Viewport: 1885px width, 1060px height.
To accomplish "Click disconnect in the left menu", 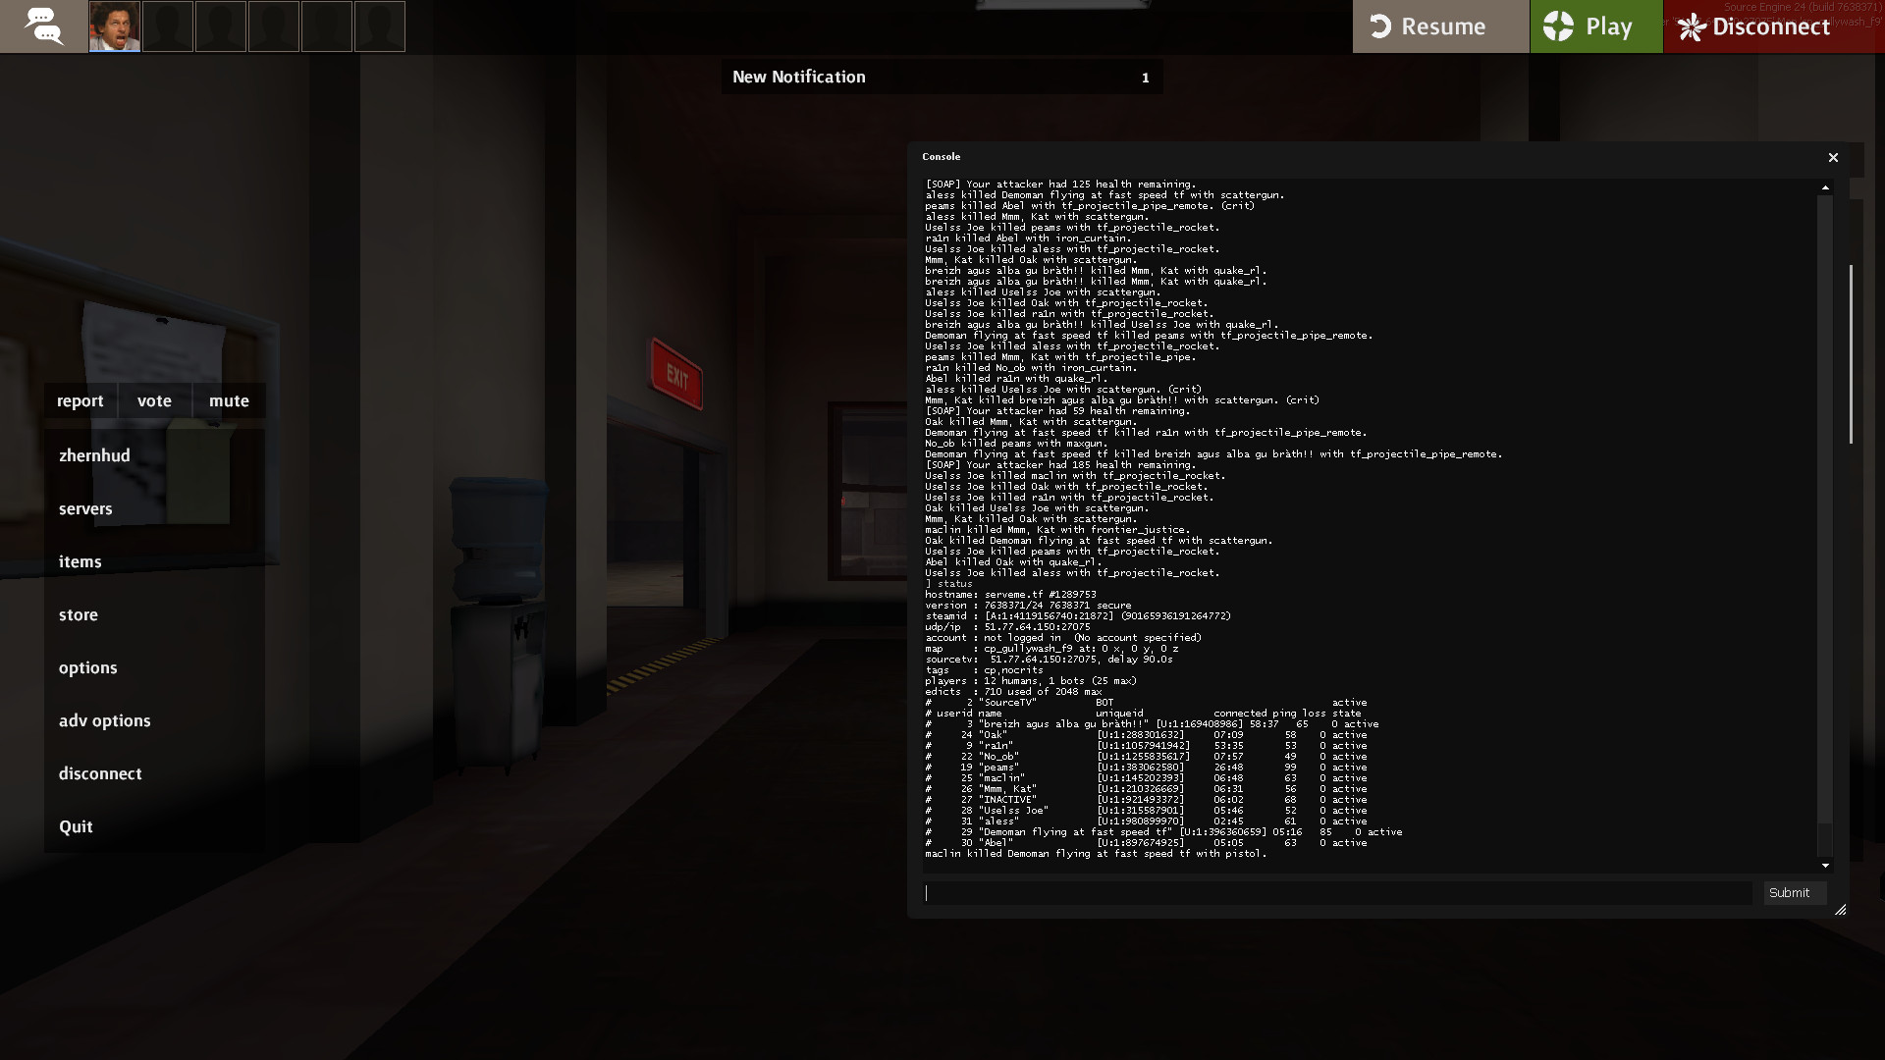I will [100, 773].
